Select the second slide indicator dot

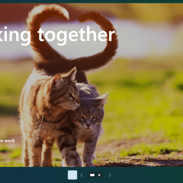99,175
